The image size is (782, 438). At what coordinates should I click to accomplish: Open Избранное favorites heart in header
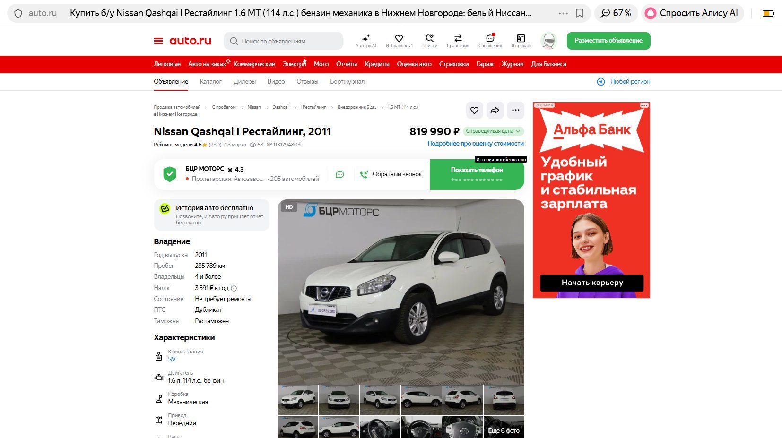399,41
